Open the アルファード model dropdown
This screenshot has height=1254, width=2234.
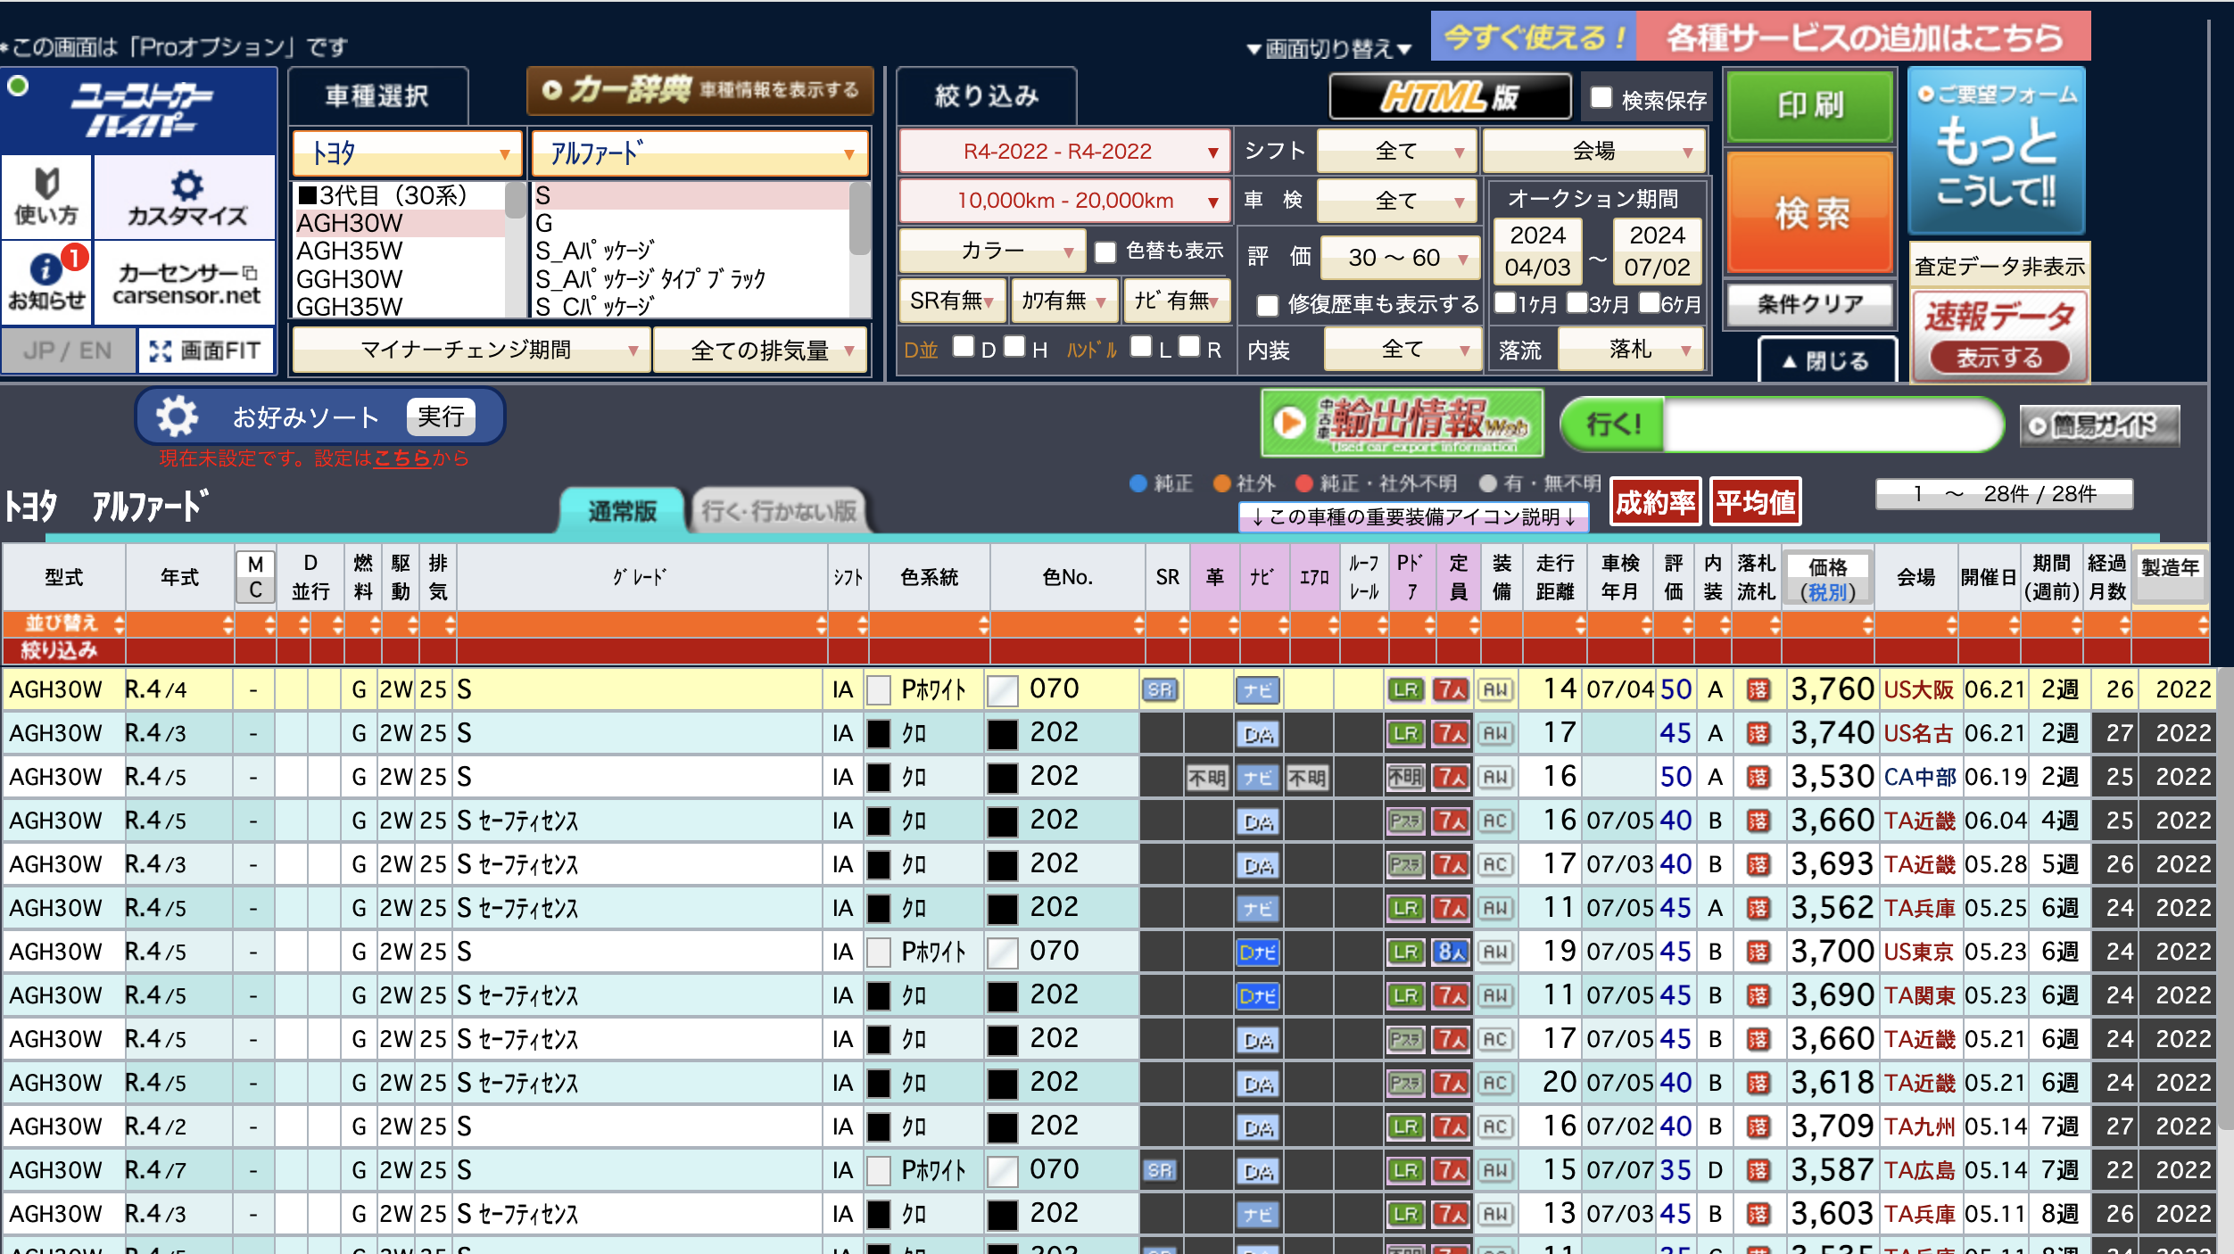(700, 153)
